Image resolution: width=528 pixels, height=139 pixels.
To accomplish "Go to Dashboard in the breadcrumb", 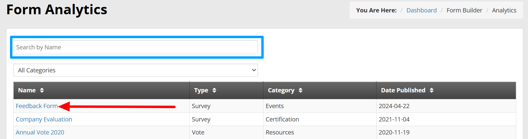I will click(422, 10).
